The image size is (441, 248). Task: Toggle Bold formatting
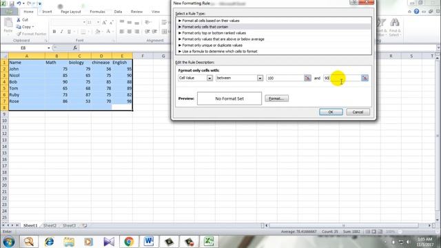(x=54, y=32)
